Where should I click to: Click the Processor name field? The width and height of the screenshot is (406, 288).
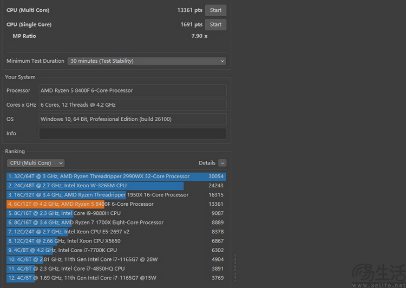(133, 90)
